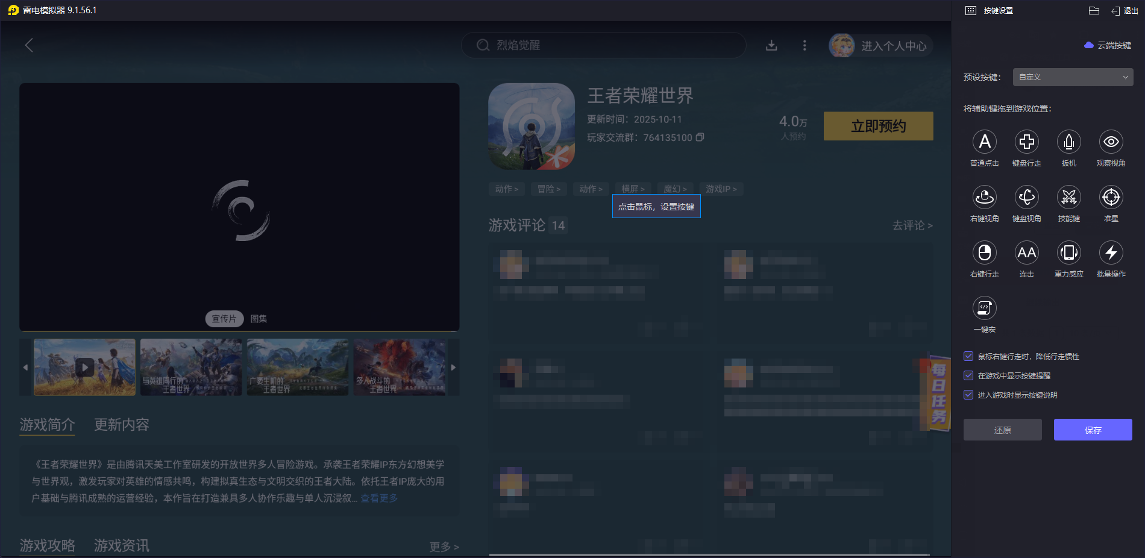Expand the 游戏IP category tag
Viewport: 1145px width, 558px height.
click(x=721, y=188)
